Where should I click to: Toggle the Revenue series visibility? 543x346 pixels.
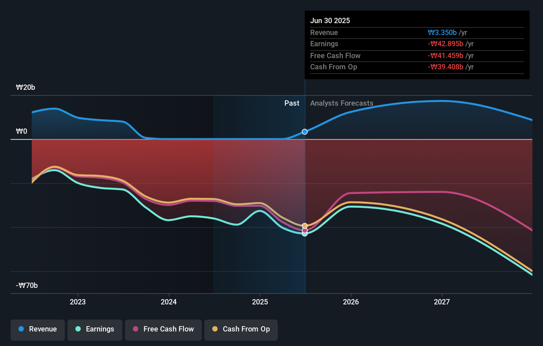coord(37,329)
